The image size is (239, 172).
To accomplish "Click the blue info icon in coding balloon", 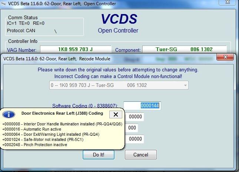I will 9,114.
